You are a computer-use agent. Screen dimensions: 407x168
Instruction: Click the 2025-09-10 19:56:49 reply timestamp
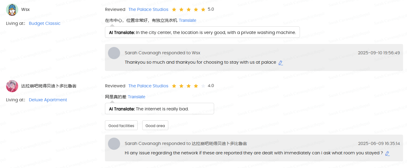[379, 53]
